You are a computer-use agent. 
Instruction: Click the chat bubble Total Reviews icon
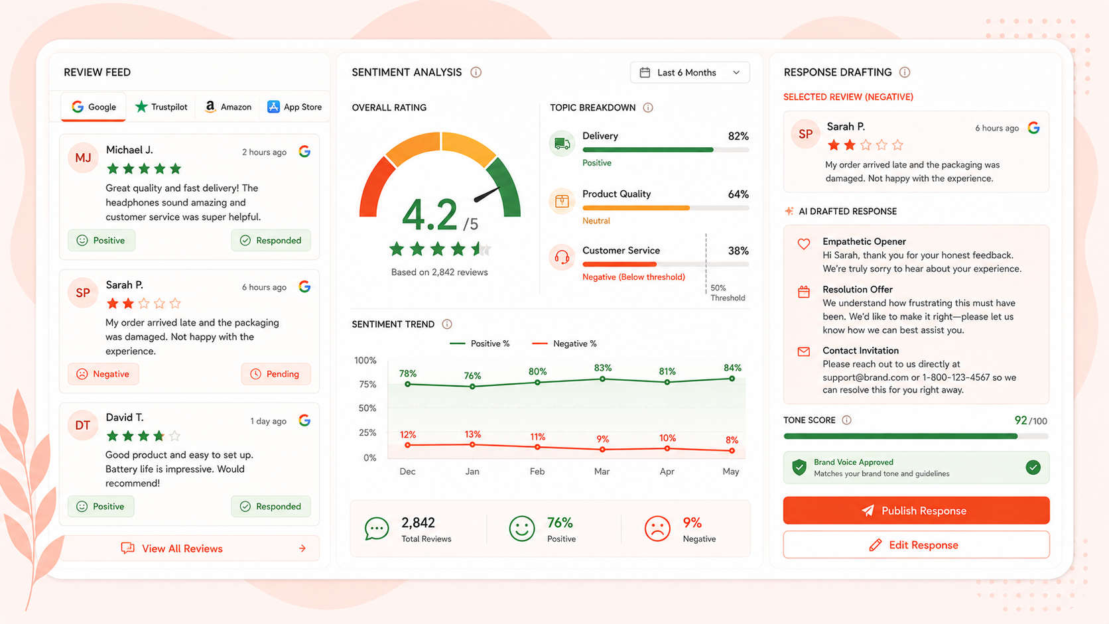pyautogui.click(x=377, y=529)
